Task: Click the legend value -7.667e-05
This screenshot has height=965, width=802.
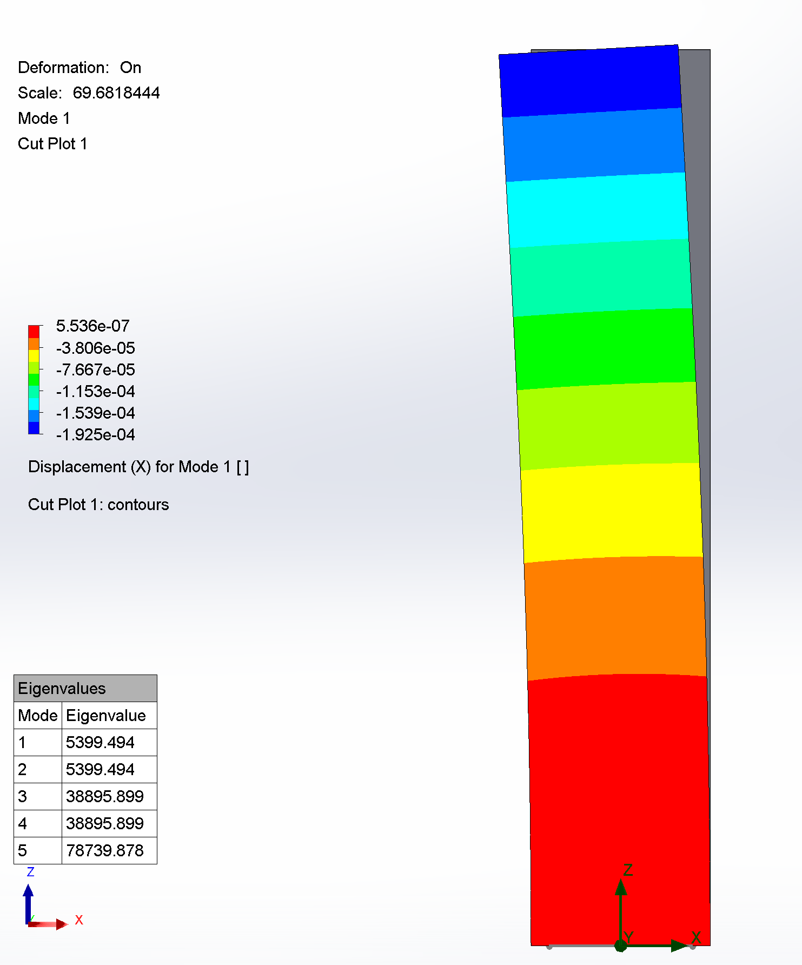Action: click(95, 369)
